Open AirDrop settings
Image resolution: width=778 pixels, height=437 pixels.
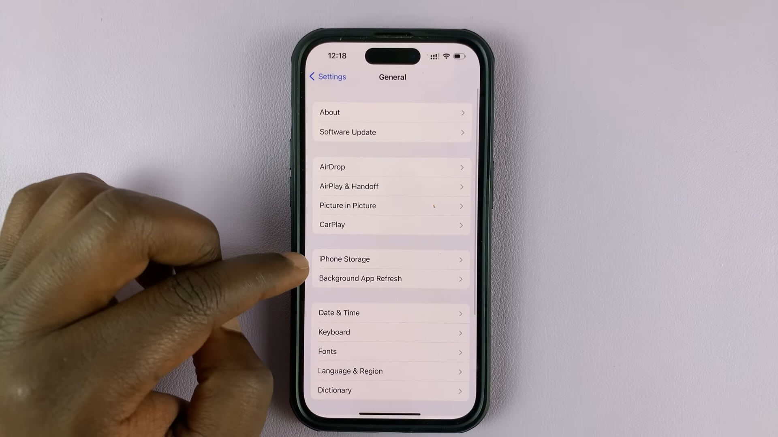coord(391,166)
